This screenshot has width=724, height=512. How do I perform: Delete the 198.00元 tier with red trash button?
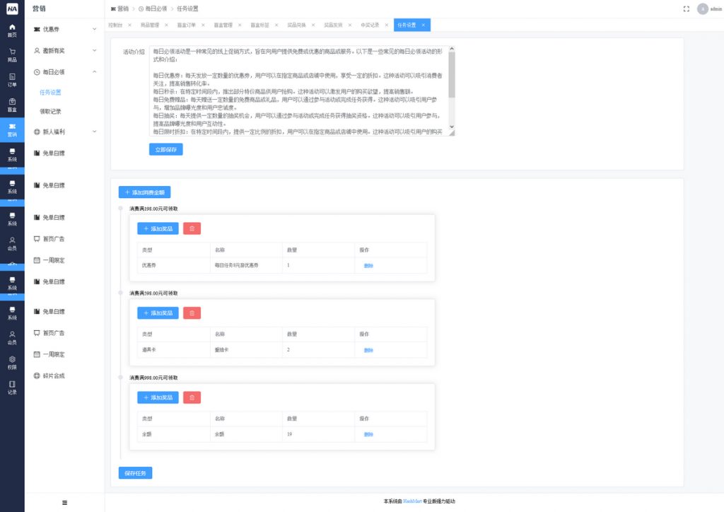click(192, 228)
